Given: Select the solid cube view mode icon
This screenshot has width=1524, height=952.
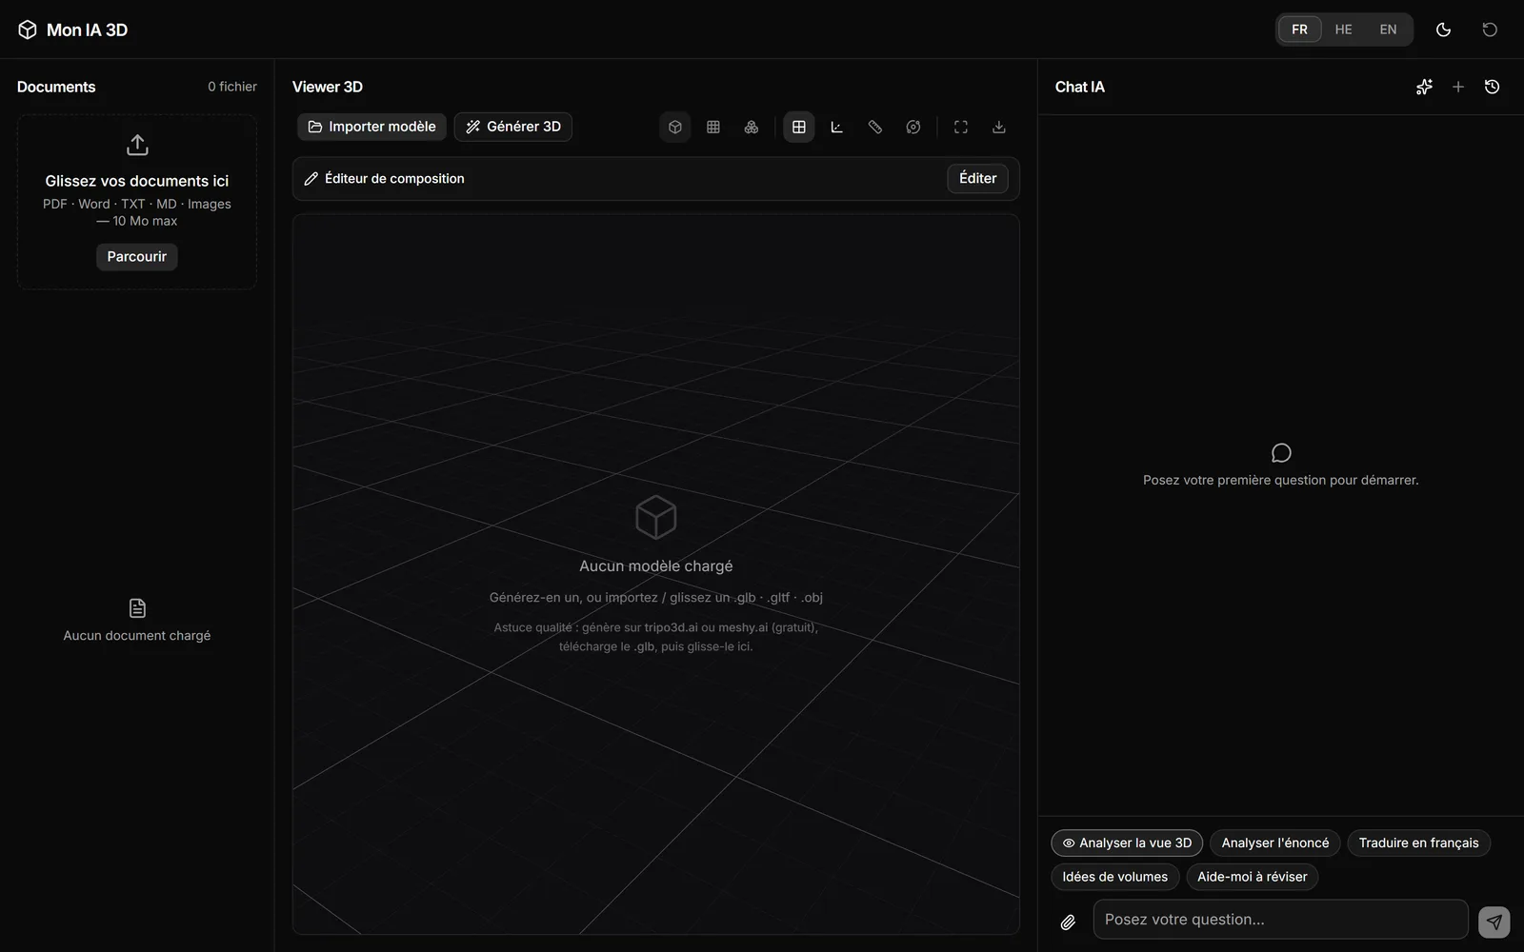Looking at the screenshot, I should point(674,127).
